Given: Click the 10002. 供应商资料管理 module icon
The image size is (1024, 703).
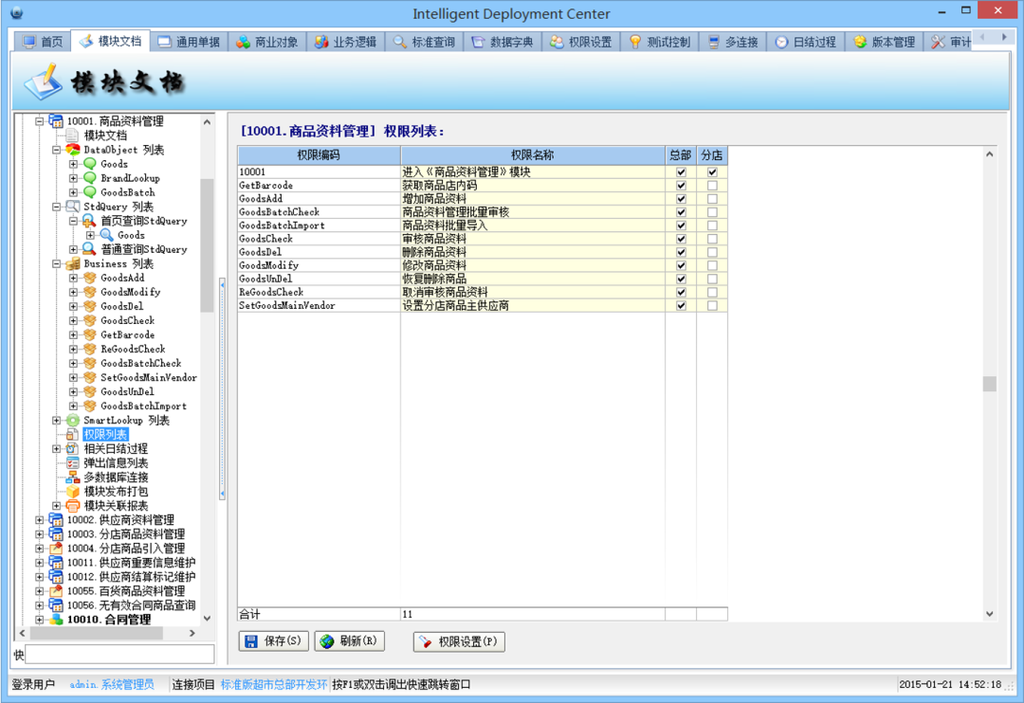Looking at the screenshot, I should (56, 520).
